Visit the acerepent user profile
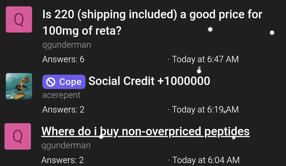The image size is (286, 166). point(61,95)
